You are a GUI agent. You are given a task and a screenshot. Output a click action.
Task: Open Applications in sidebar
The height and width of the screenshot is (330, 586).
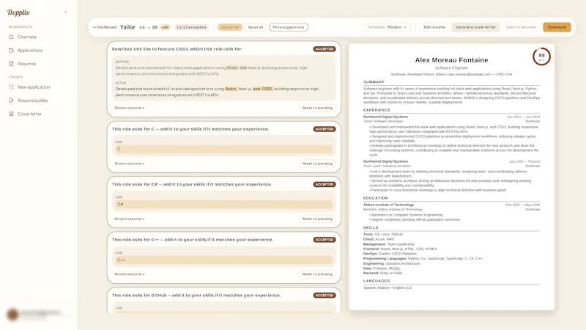point(30,50)
